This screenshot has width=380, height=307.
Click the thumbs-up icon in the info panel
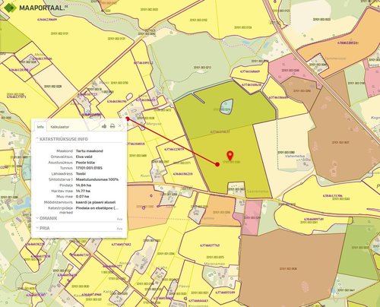point(104,126)
